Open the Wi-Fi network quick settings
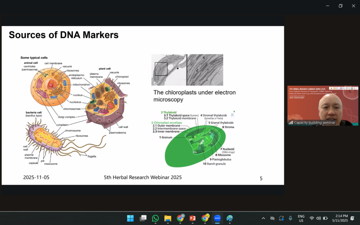The height and width of the screenshot is (225, 360). point(312,218)
